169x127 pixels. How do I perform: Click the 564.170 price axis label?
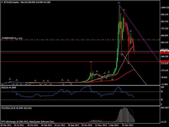(x=165, y=43)
